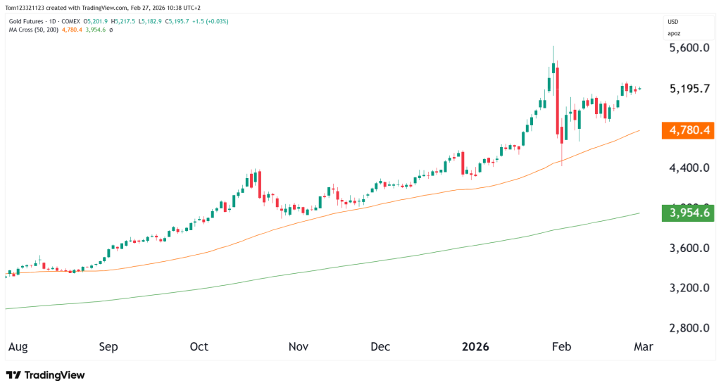The height and width of the screenshot is (390, 721).
Task: Click the ø symbol after MA Cross values
Action: [x=111, y=30]
